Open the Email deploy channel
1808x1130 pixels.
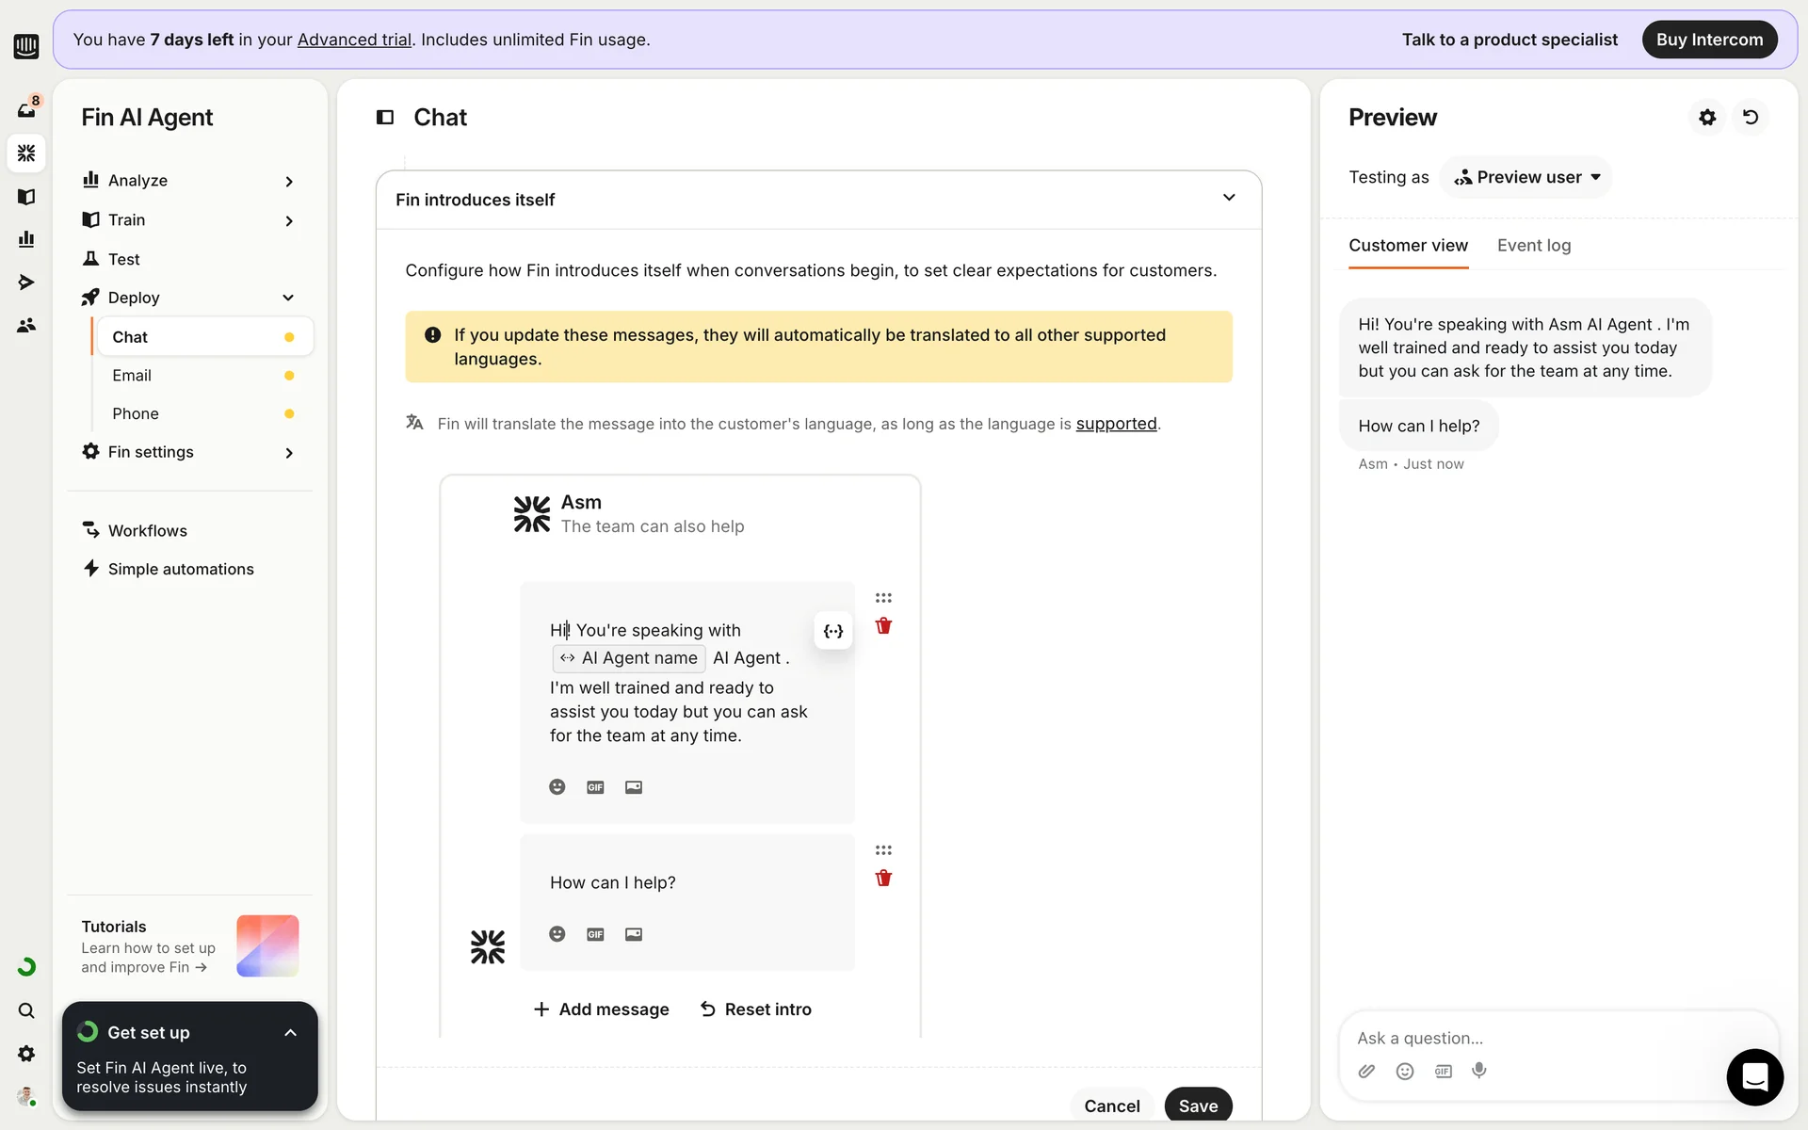click(x=132, y=376)
